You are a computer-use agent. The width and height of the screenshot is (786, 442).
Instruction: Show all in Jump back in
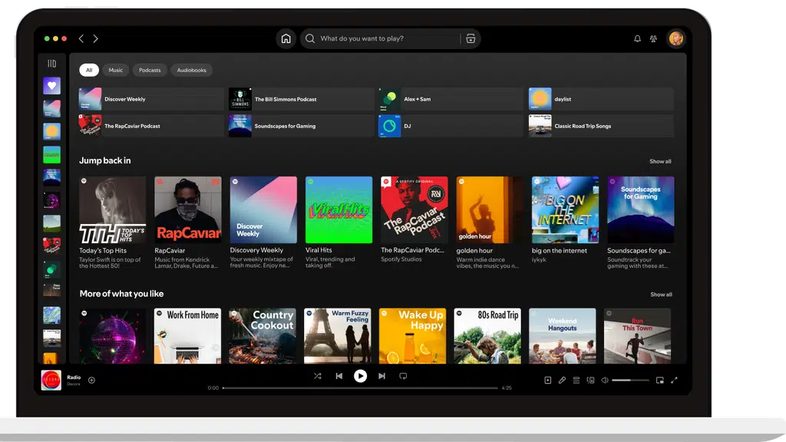click(660, 161)
